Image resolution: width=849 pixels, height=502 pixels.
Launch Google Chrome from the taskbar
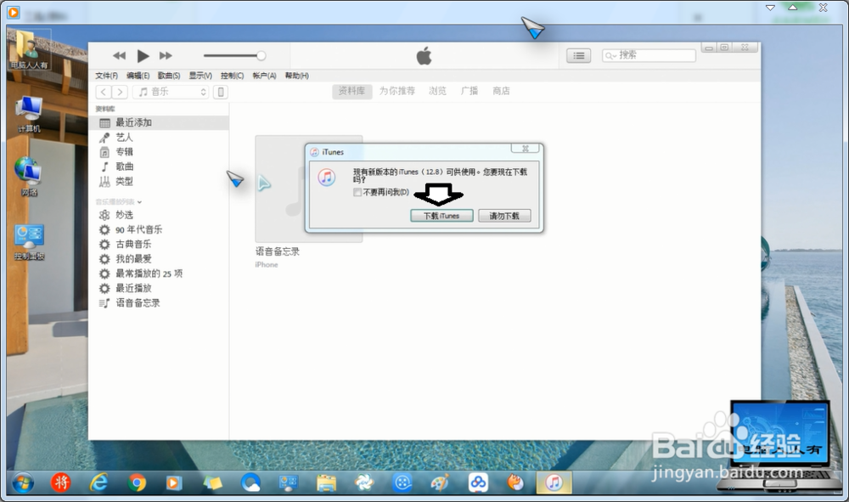point(137,482)
